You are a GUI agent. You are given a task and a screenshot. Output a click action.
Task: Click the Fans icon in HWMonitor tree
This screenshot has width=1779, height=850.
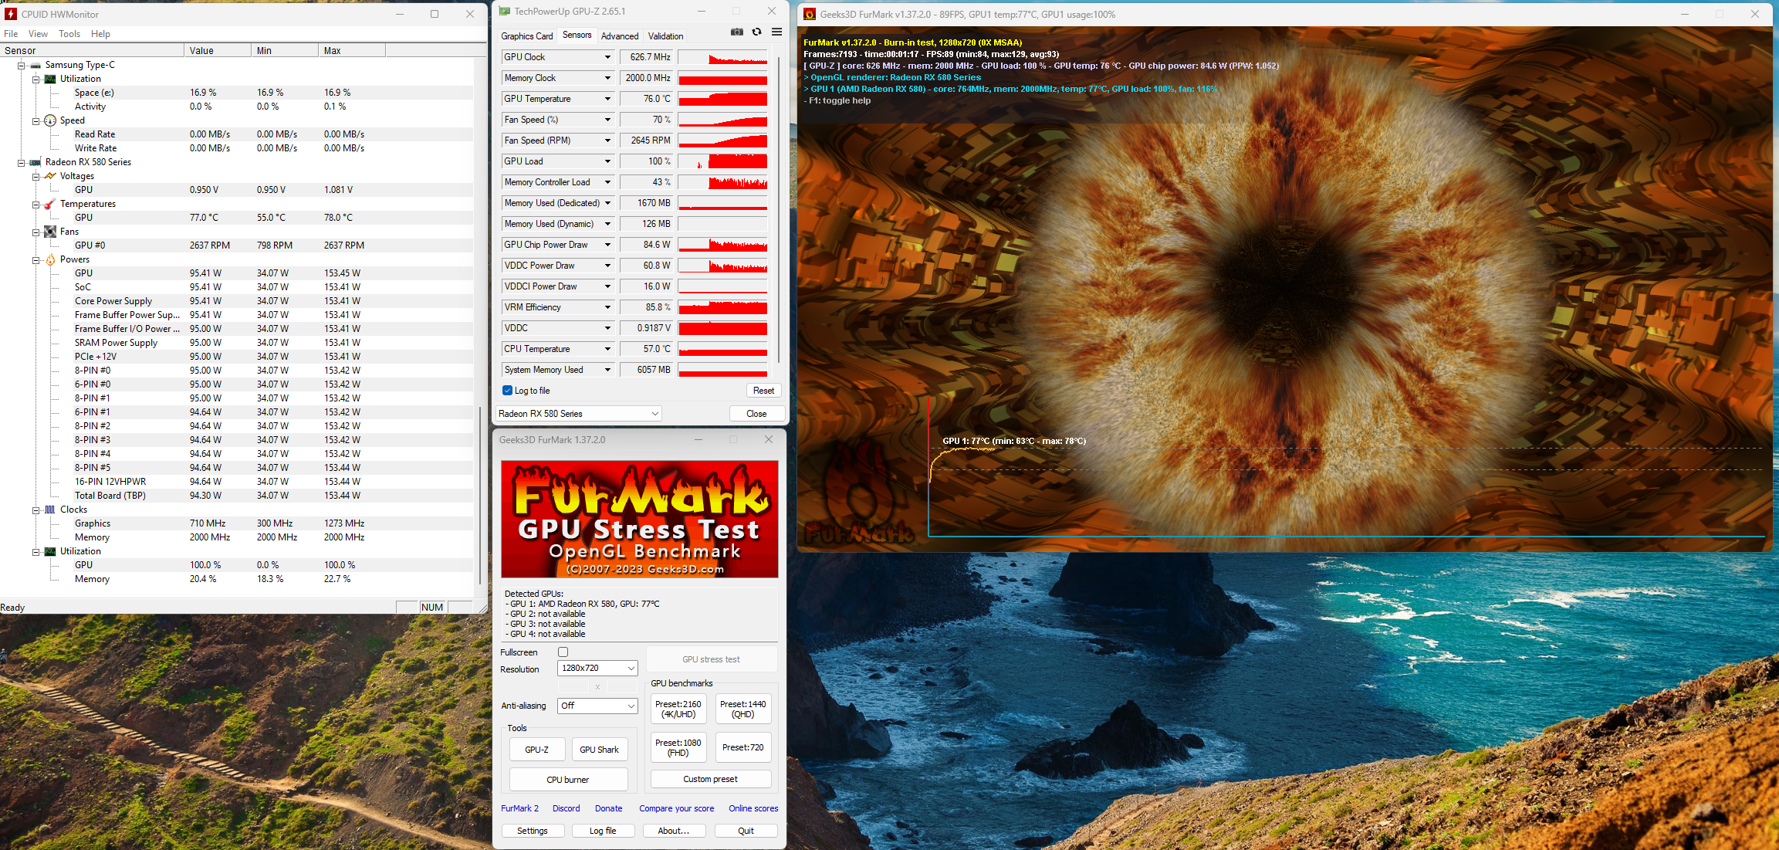50,232
